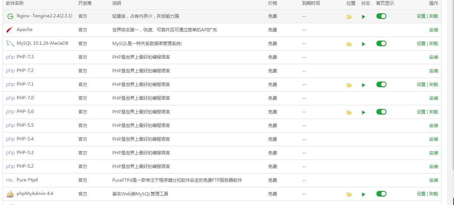Open 设置 for phpMyAdmin 4.4
This screenshot has width=454, height=205.
click(x=421, y=194)
